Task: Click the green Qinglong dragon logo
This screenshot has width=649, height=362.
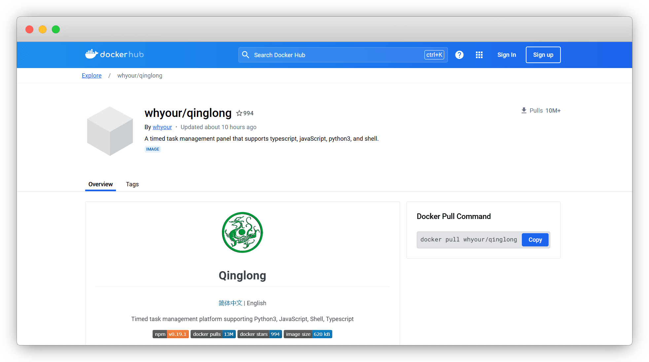Action: click(x=242, y=233)
